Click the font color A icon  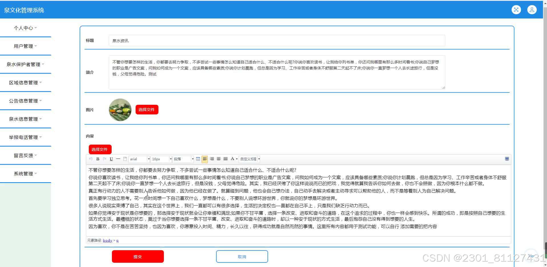point(232,159)
